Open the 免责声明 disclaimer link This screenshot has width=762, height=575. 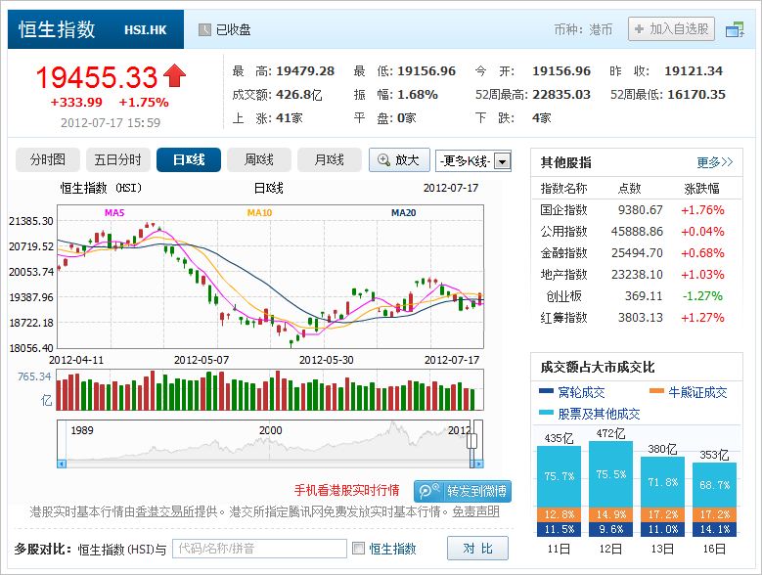click(x=475, y=511)
